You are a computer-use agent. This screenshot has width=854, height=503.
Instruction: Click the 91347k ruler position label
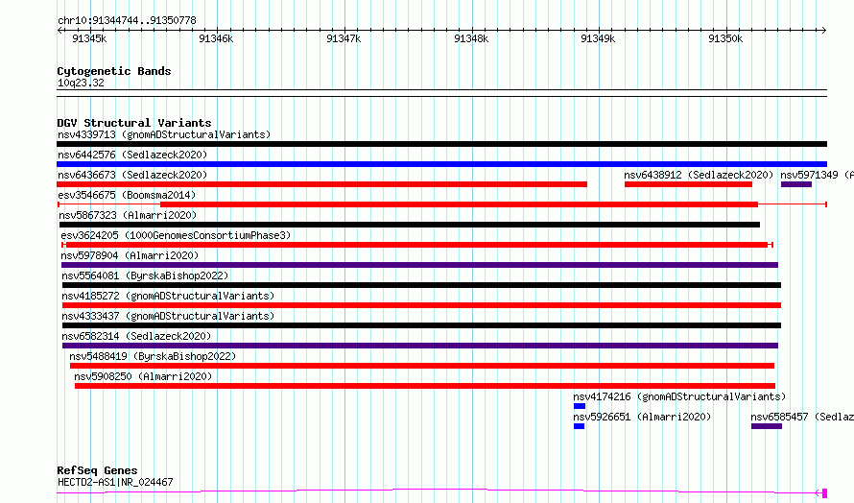343,38
